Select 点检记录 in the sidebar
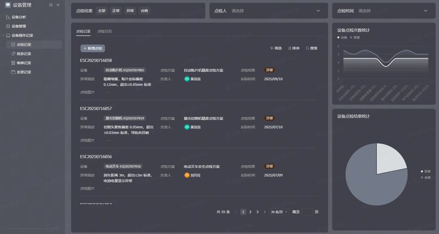 [34, 45]
